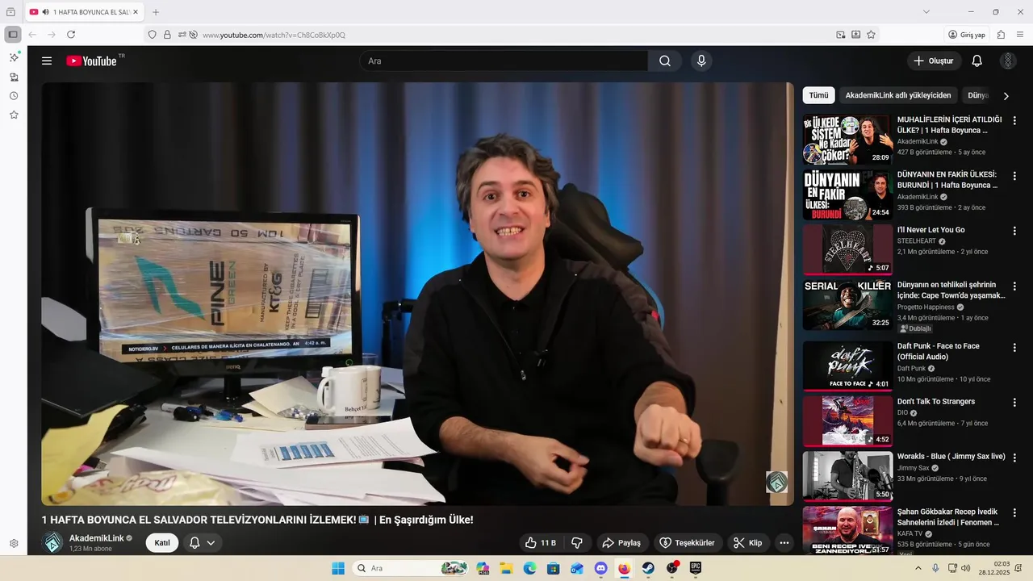This screenshot has width=1033, height=581.
Task: Open site permissions icon in address bar
Action: [182, 35]
